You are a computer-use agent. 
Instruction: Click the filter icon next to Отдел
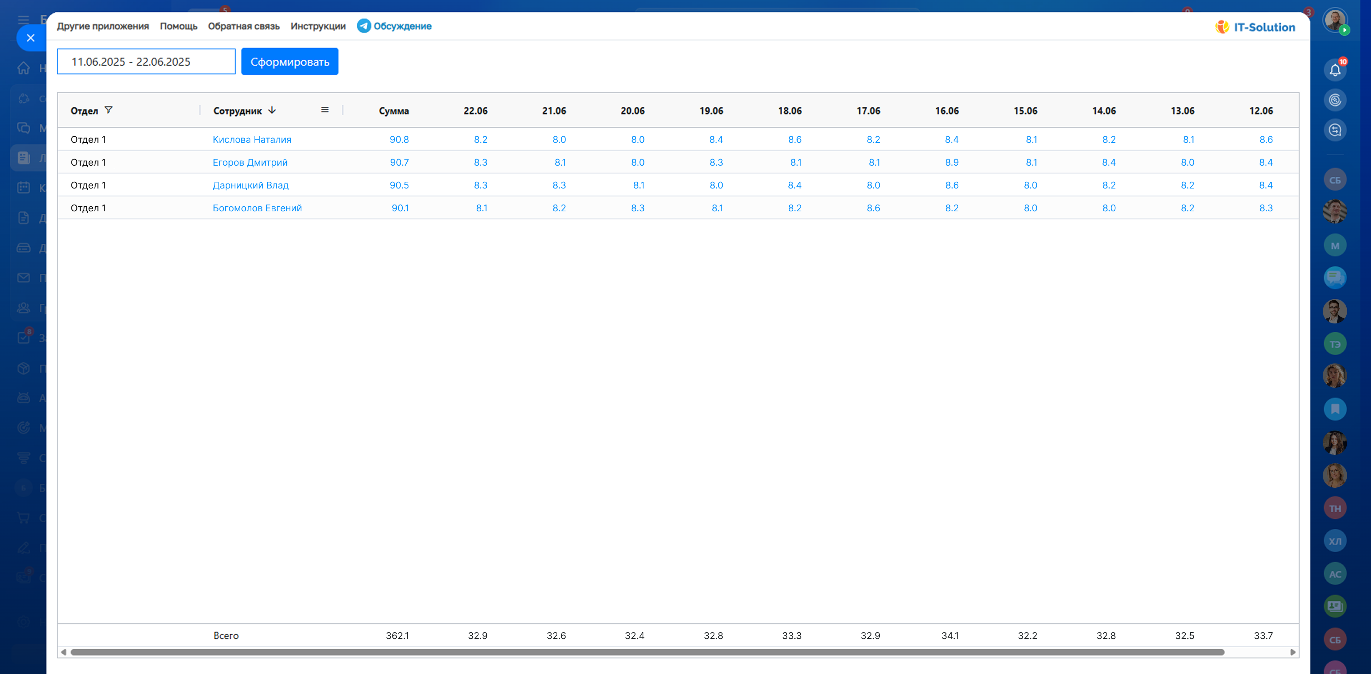(109, 110)
